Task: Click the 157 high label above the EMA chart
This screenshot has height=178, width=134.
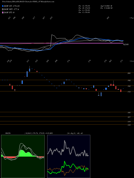Action: pyautogui.click(x=44, y=18)
